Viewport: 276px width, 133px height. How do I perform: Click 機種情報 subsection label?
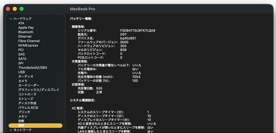78,27
